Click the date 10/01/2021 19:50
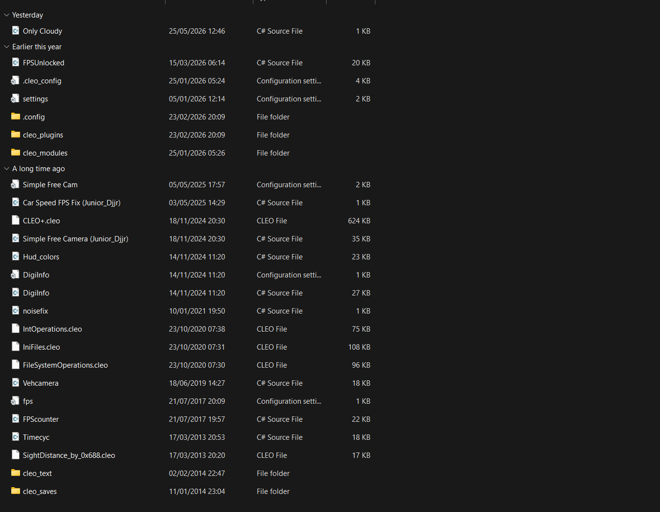Screen dimensions: 660x512 point(197,311)
